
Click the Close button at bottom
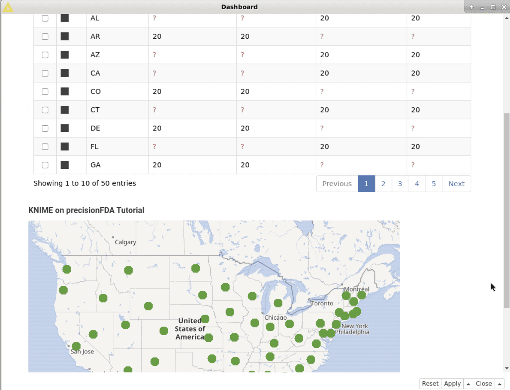pyautogui.click(x=484, y=384)
